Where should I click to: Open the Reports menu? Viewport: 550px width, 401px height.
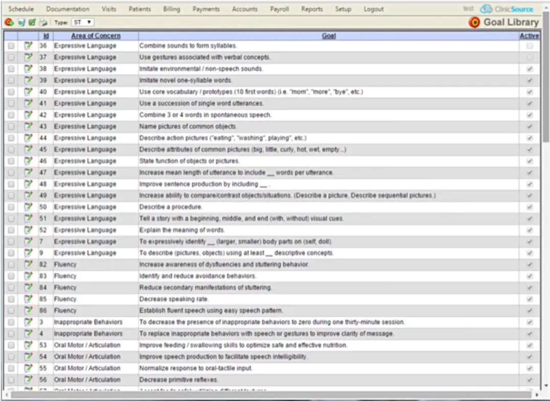pyautogui.click(x=312, y=9)
